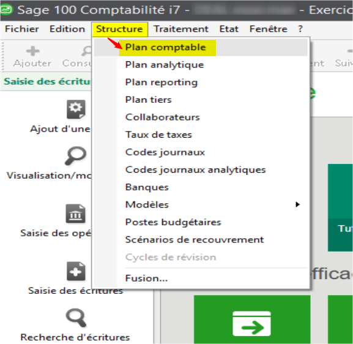Open Codes journaux
353x344 pixels.
(x=201, y=152)
